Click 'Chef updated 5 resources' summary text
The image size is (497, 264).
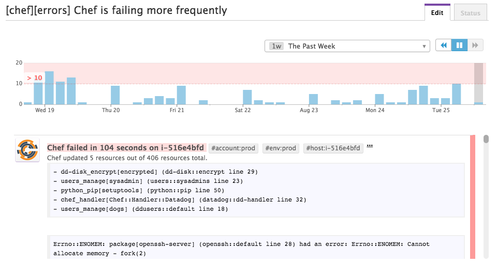point(127,158)
